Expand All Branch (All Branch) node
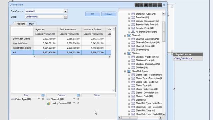 [129, 32]
